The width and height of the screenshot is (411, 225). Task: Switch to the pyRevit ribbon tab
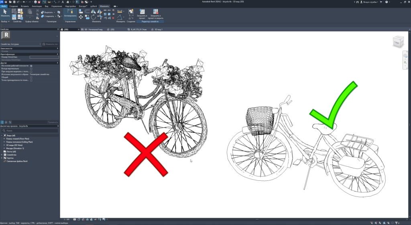[x=93, y=6]
